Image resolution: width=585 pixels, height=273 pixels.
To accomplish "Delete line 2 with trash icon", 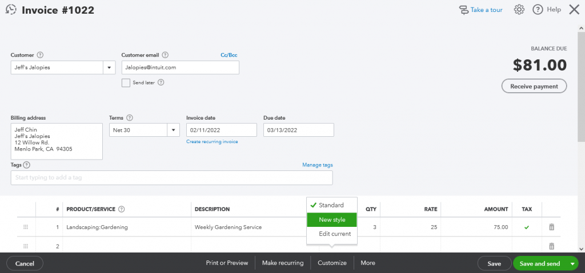I will 551,246.
